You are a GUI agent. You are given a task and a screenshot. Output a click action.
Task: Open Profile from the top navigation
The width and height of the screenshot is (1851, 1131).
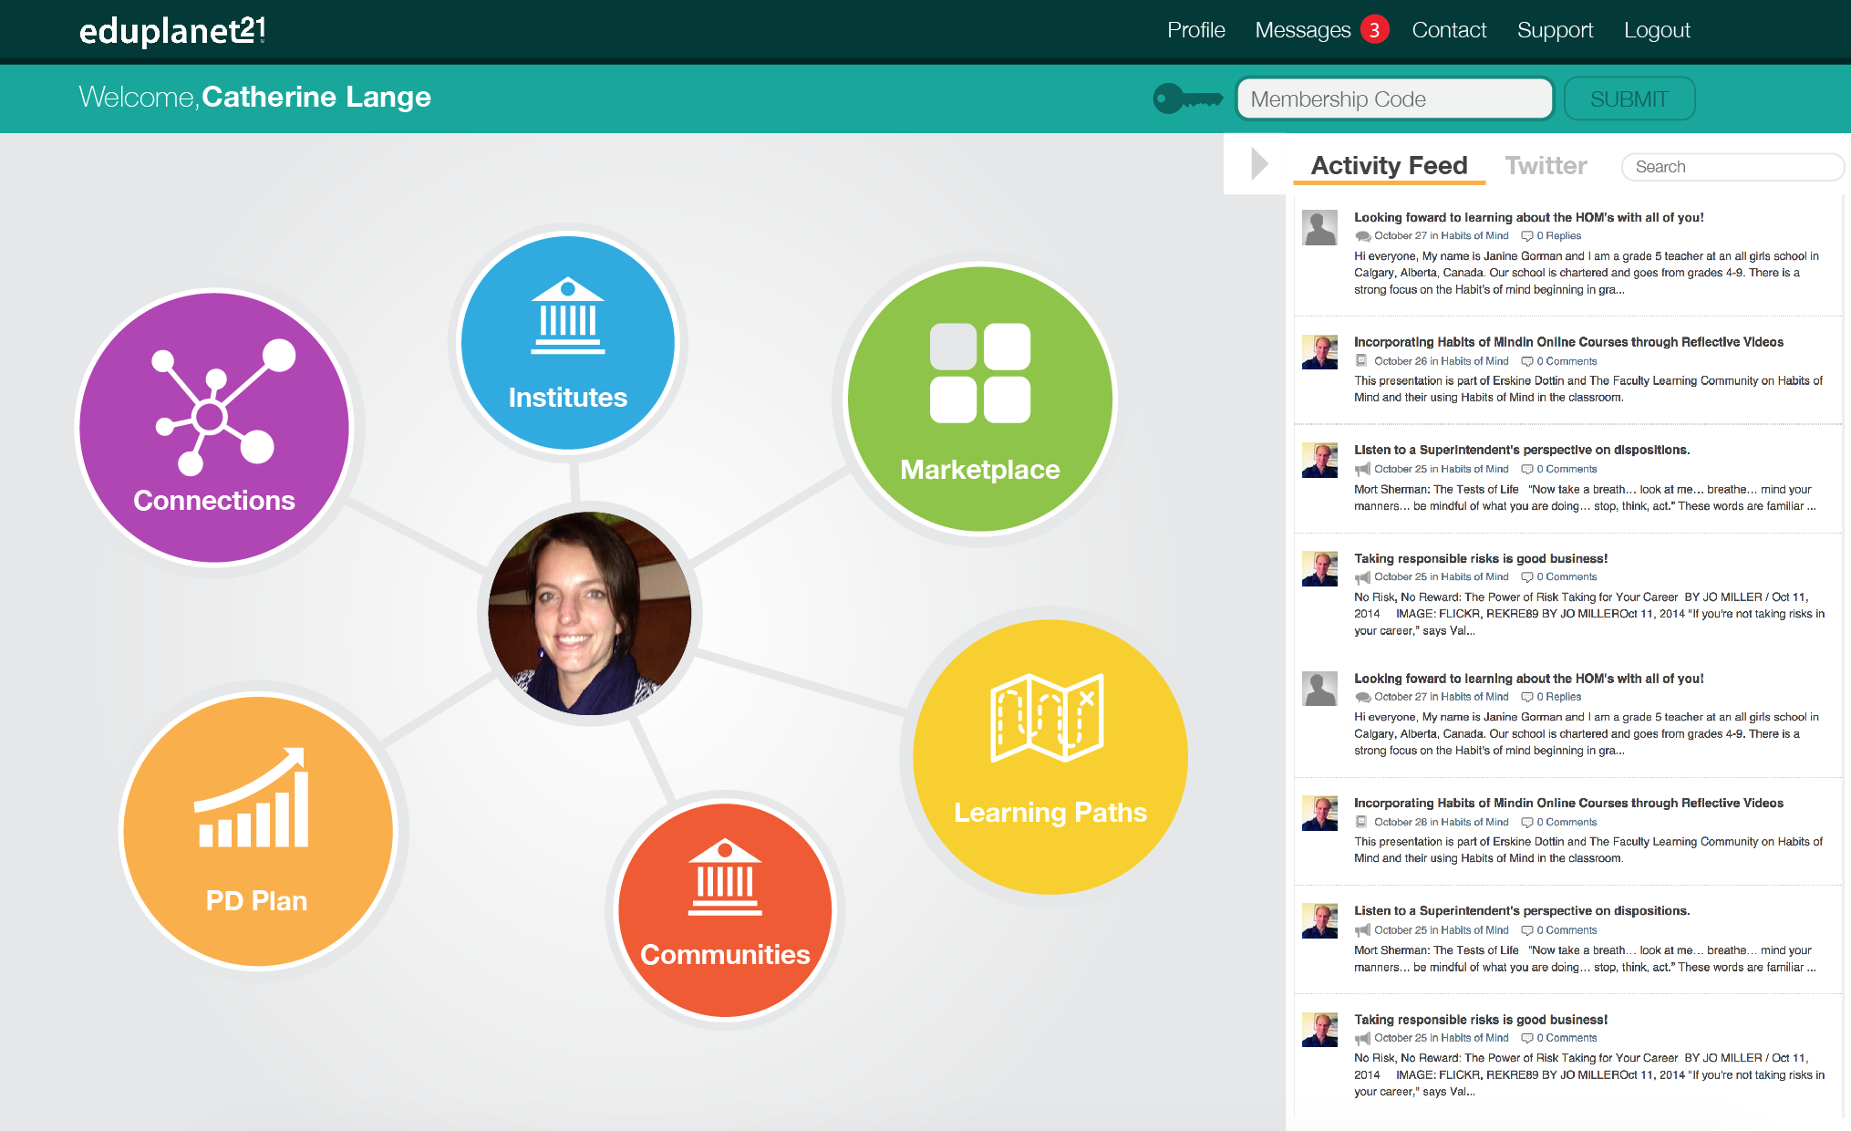(x=1195, y=30)
